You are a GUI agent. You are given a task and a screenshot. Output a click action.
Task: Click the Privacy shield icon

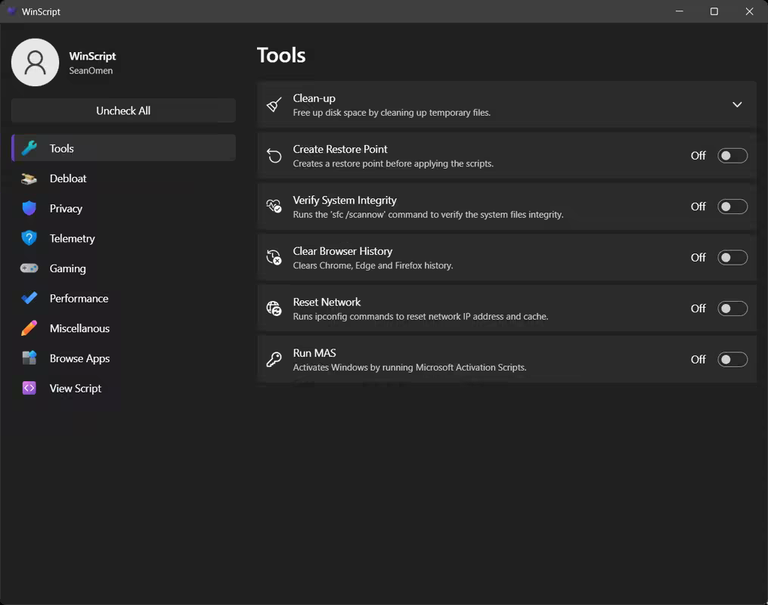(x=29, y=208)
